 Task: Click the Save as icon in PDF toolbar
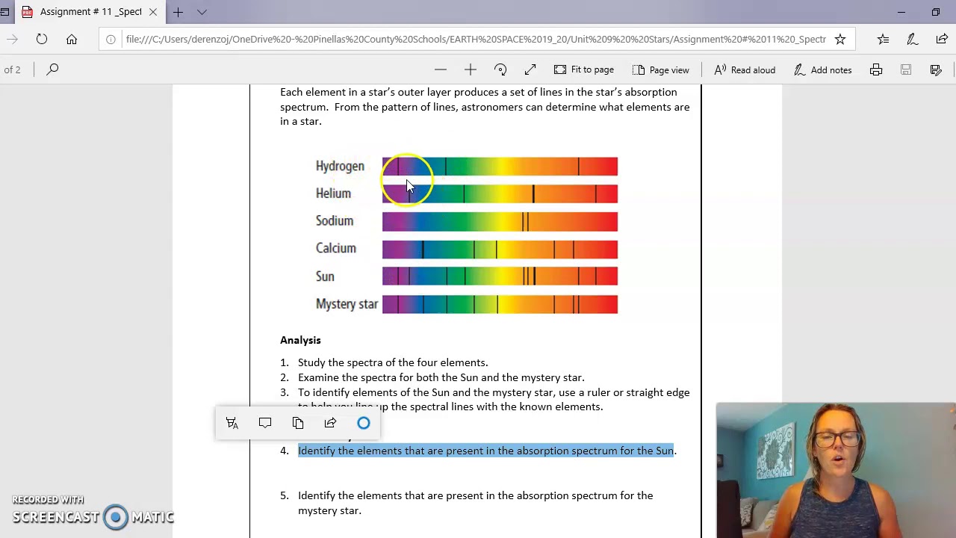coord(936,69)
